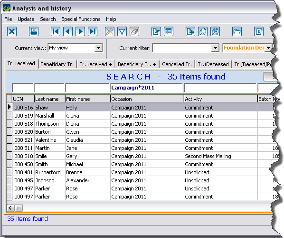The image size is (284, 238).
Task: Click the scroll left arrow button
Action: [x=10, y=208]
